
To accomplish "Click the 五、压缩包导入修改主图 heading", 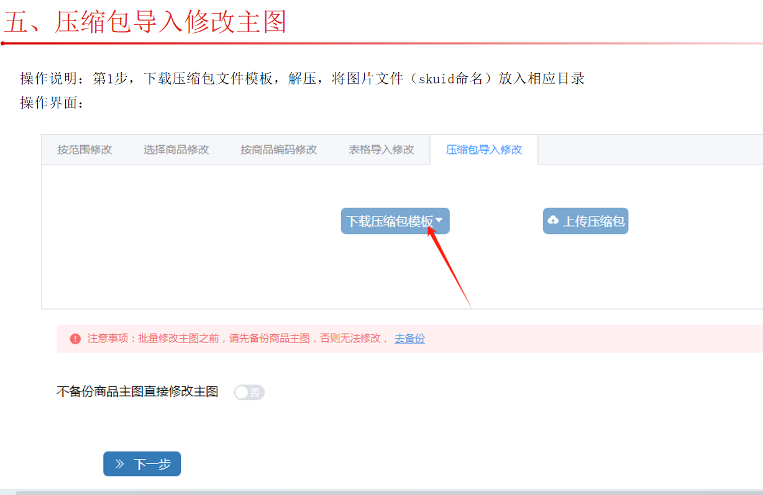I will [x=145, y=22].
